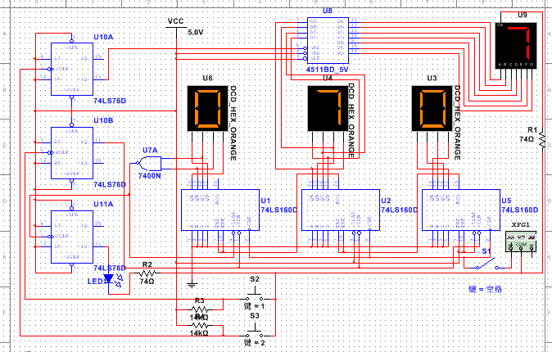Click the 7400N part label
Screen dimensions: 552x352
click(149, 176)
